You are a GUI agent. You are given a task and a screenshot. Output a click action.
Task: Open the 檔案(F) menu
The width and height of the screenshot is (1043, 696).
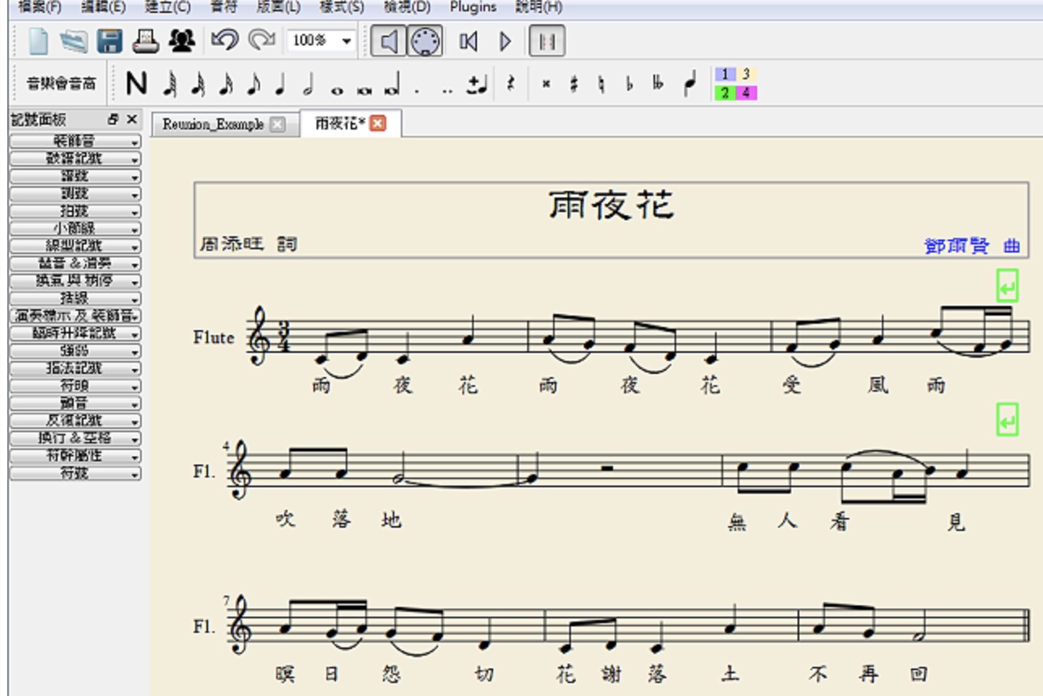click(x=39, y=7)
